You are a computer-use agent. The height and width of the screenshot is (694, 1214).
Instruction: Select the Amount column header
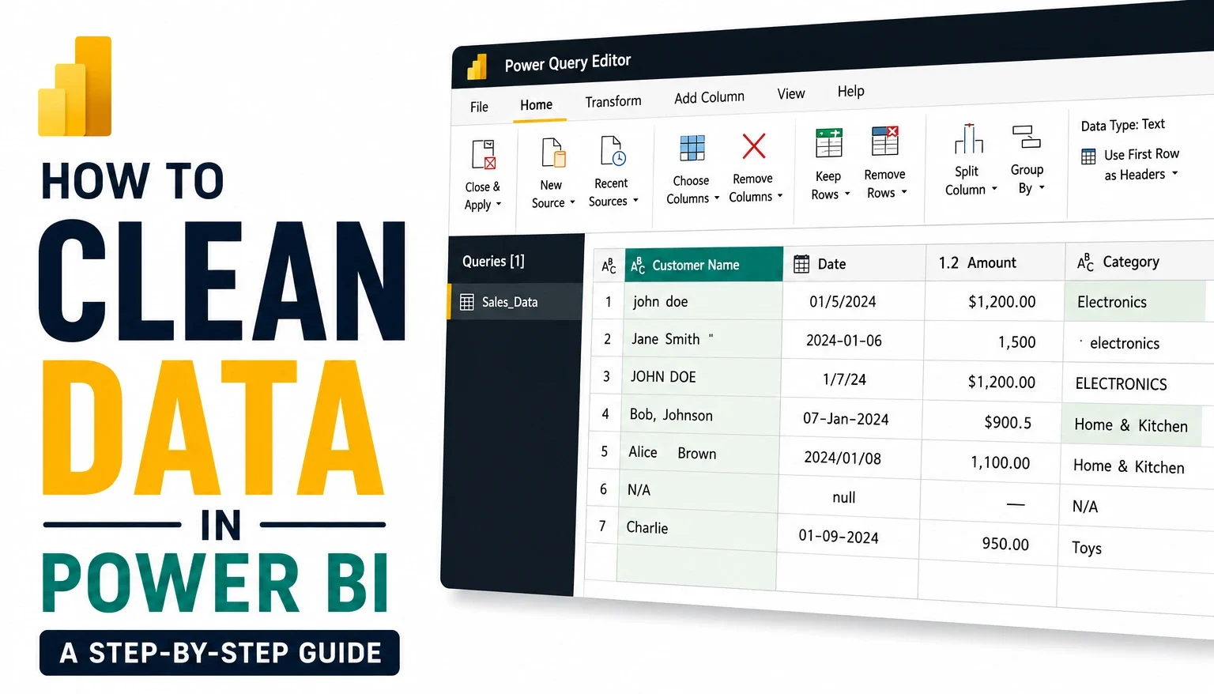996,262
